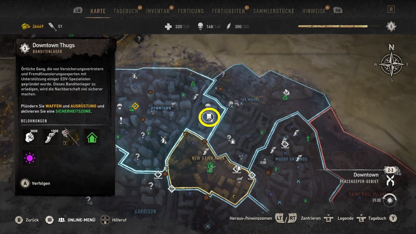Click the day-night clock icon showing 09:00
The image size is (416, 234).
(390, 200)
